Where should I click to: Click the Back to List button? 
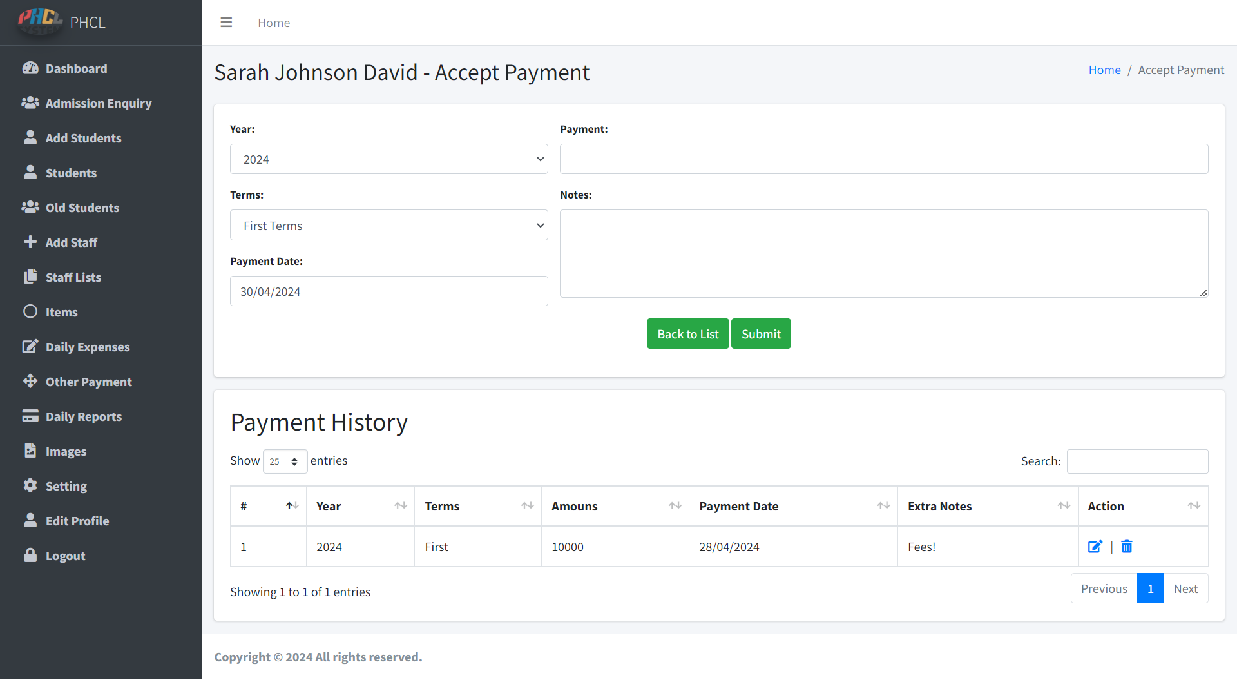(687, 334)
